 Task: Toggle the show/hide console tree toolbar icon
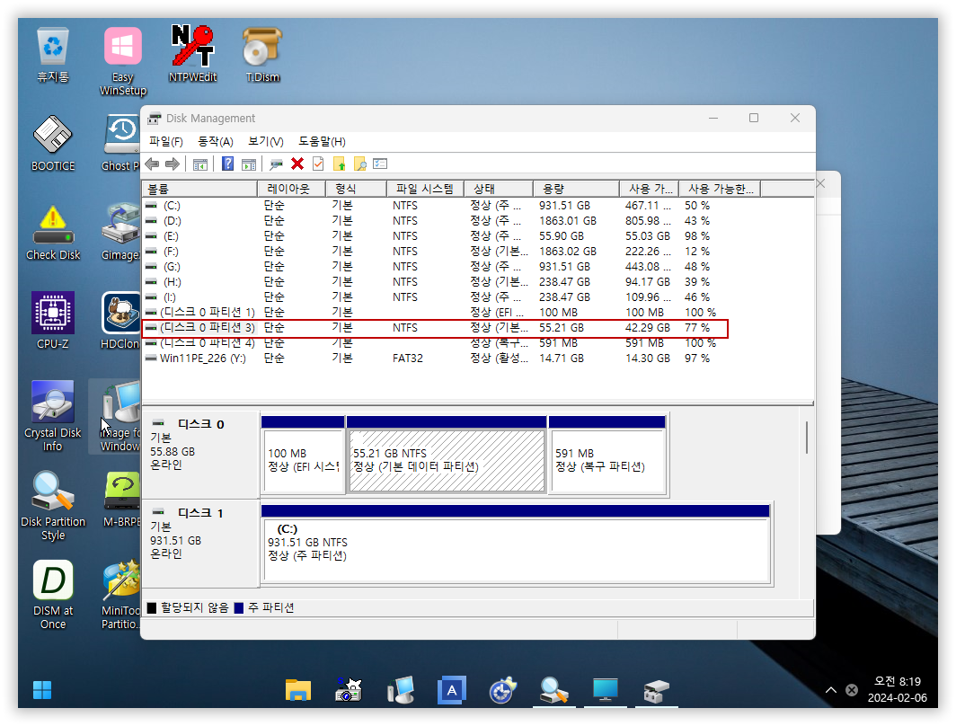pos(200,164)
